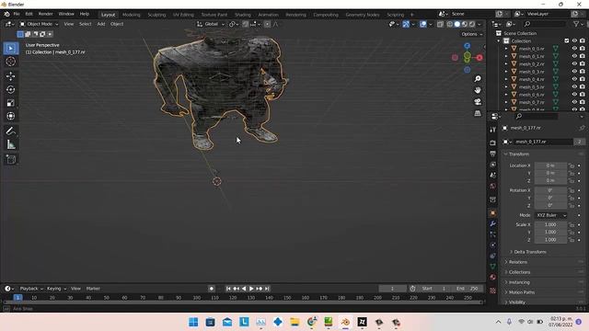Hide mesh_0_3.nr in viewport

[574, 72]
